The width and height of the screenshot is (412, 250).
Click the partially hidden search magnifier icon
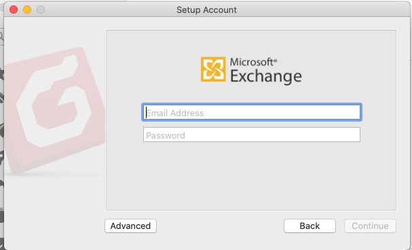1,36
